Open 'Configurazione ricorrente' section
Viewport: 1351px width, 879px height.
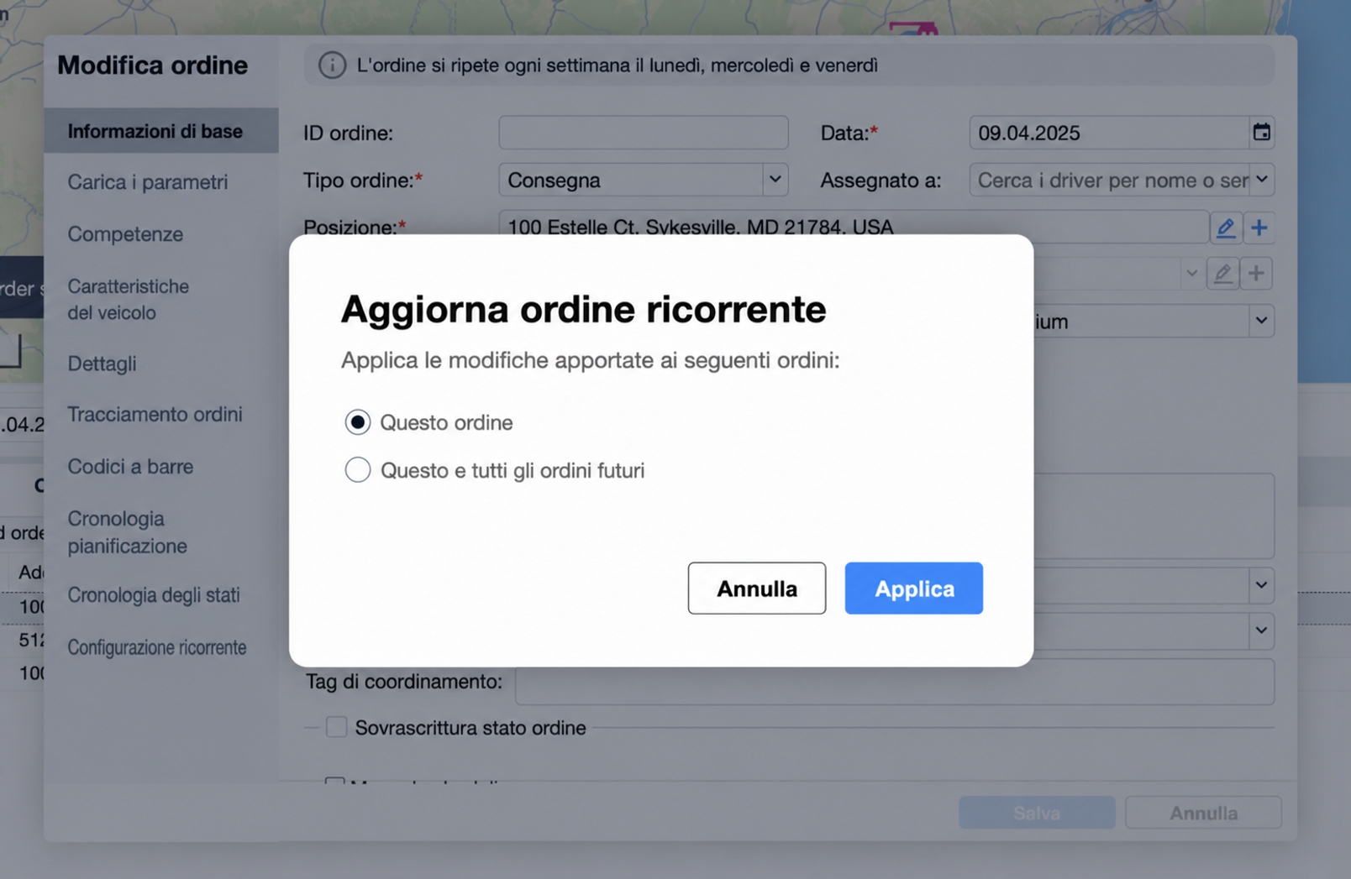click(157, 647)
